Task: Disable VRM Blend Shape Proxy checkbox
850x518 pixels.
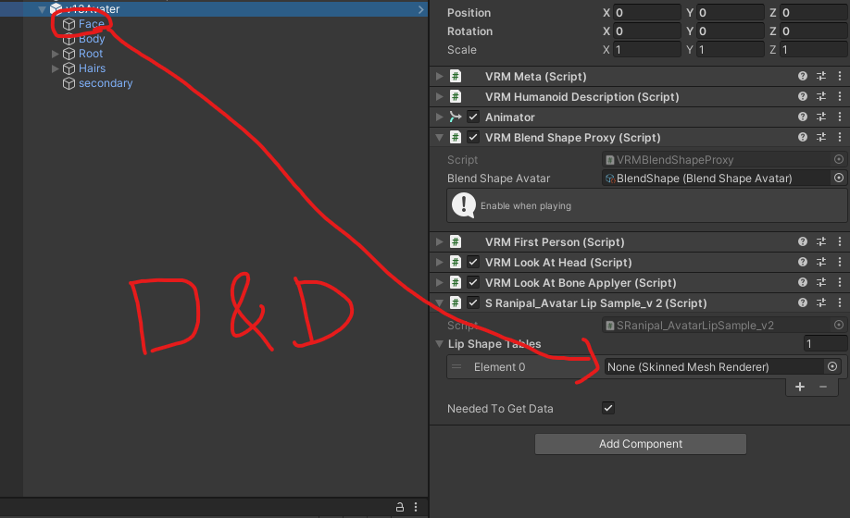Action: [473, 138]
